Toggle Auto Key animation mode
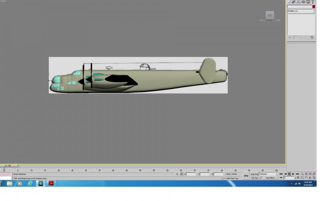The image size is (322, 201). tap(254, 174)
